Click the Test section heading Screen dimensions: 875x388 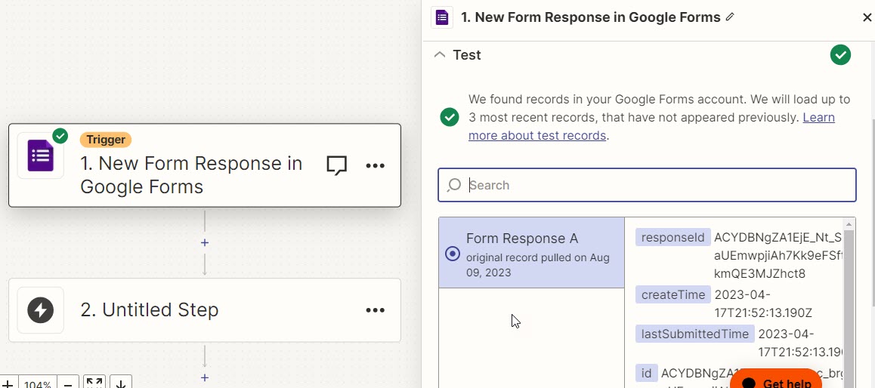pos(466,54)
